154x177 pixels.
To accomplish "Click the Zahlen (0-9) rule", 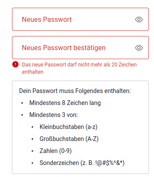I will pyautogui.click(x=56, y=151).
